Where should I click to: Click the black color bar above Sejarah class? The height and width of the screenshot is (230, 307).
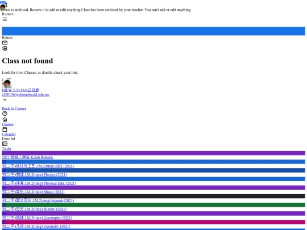(153, 196)
